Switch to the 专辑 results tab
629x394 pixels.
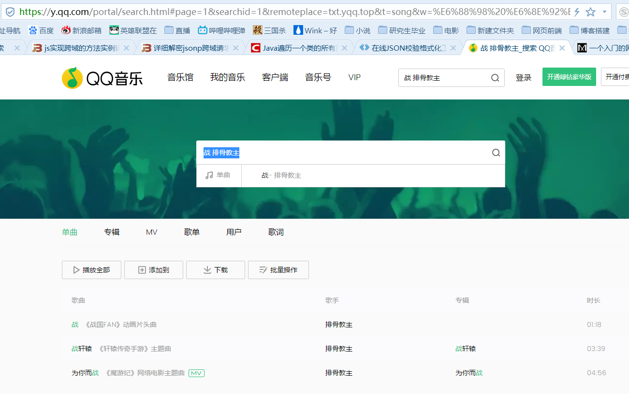coord(112,232)
